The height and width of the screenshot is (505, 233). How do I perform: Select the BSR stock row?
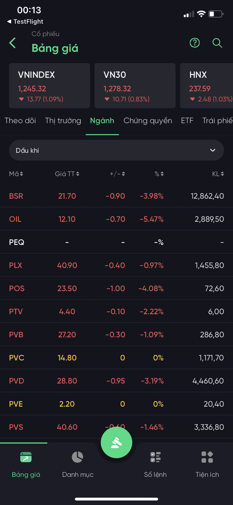[116, 196]
